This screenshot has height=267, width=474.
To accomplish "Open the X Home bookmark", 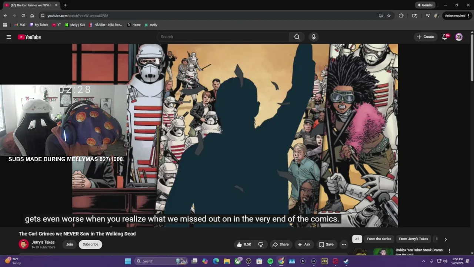I will click(x=134, y=25).
